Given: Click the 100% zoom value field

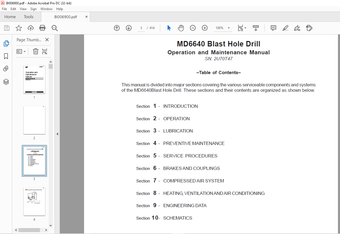Looking at the screenshot, I should coord(219,28).
